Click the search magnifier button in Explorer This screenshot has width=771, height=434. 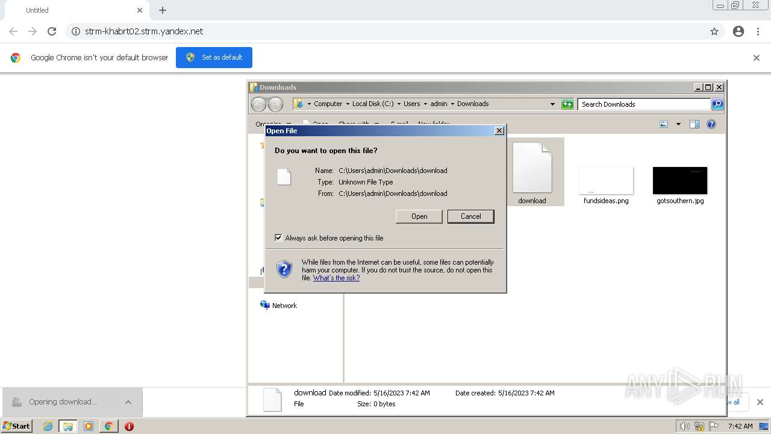coord(717,104)
